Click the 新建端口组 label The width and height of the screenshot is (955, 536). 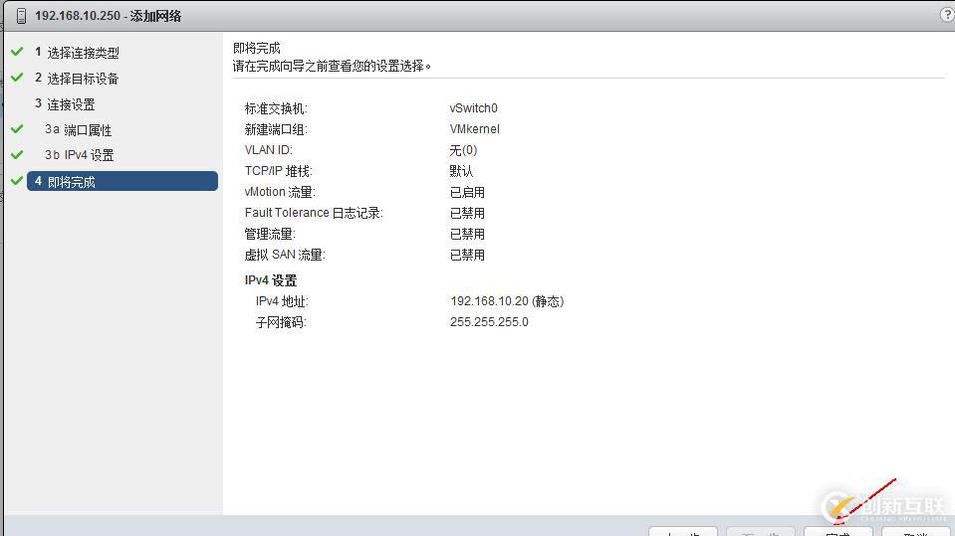[x=276, y=129]
